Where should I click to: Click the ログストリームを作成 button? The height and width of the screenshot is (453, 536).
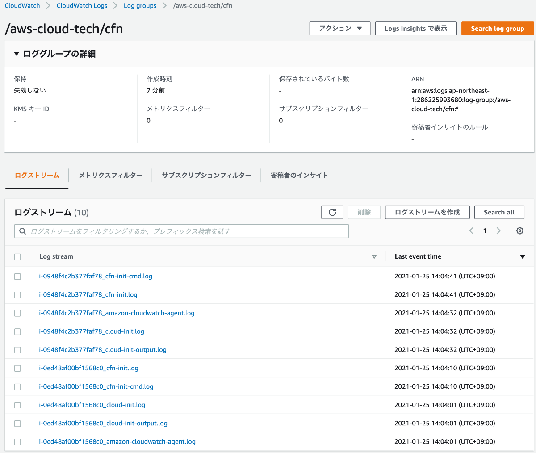pyautogui.click(x=427, y=212)
